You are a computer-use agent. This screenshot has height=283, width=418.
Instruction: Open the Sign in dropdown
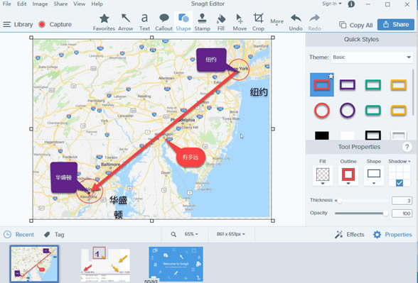[x=331, y=4]
